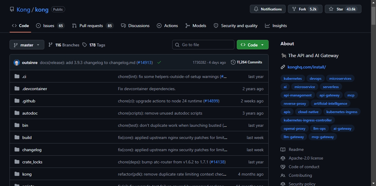The height and width of the screenshot is (186, 376).
Task: Click the outsinre avatar image
Action: click(x=17, y=62)
